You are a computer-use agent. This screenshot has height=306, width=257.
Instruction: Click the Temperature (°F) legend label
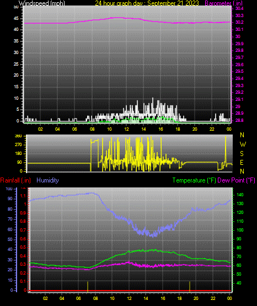[194, 180]
